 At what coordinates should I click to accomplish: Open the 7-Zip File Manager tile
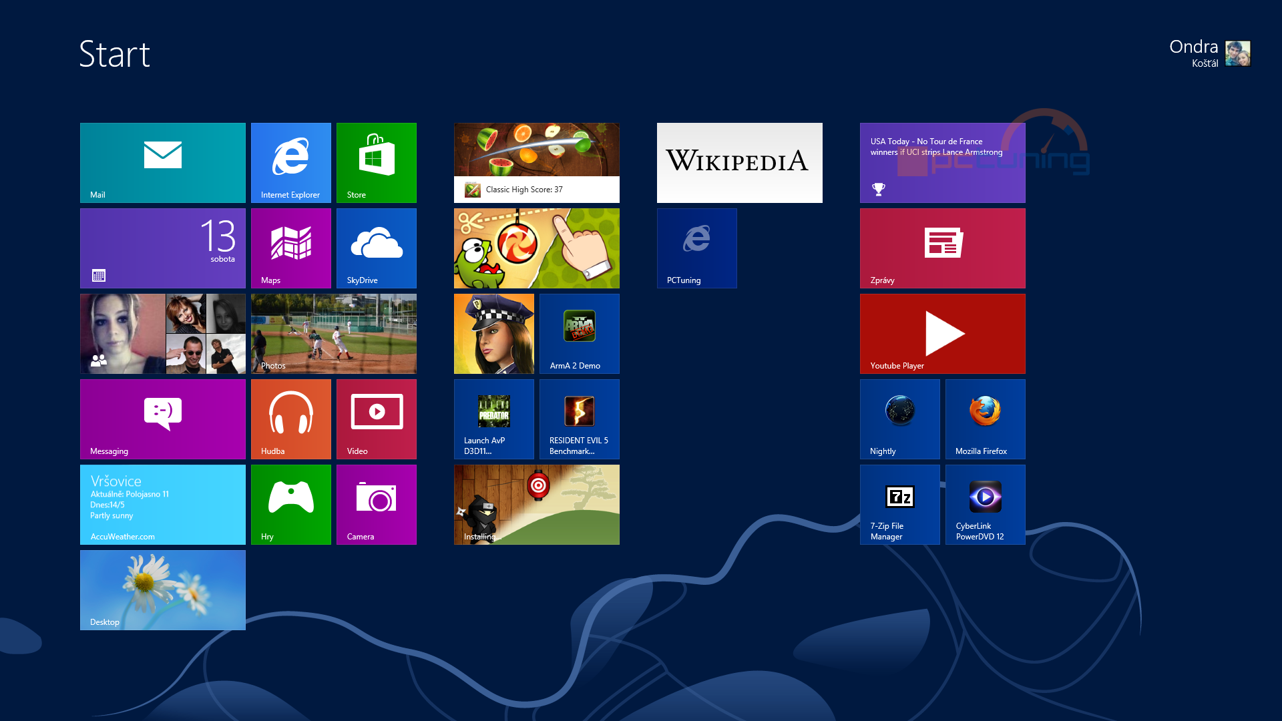click(x=900, y=505)
